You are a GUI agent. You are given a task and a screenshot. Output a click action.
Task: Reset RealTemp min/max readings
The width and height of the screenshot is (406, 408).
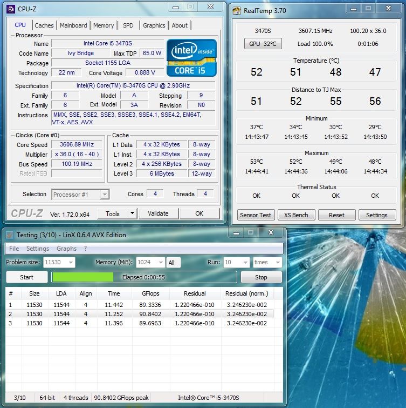[336, 215]
